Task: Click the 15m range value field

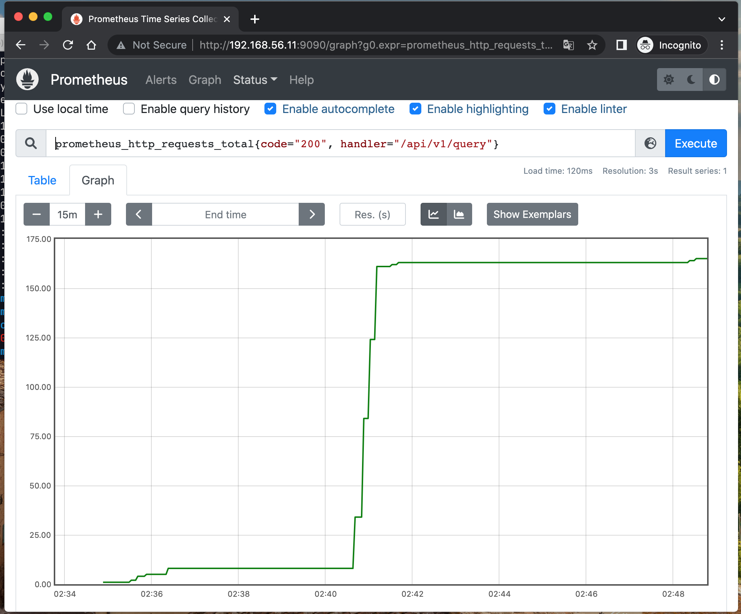Action: pos(67,214)
